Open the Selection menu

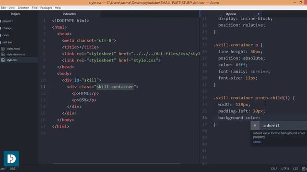[x=24, y=8]
